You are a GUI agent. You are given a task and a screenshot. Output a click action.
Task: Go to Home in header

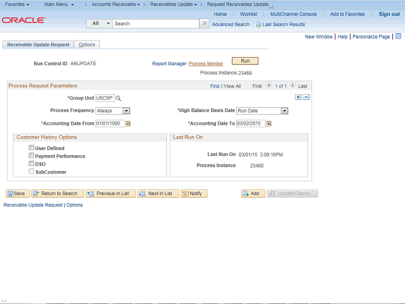[x=220, y=14]
